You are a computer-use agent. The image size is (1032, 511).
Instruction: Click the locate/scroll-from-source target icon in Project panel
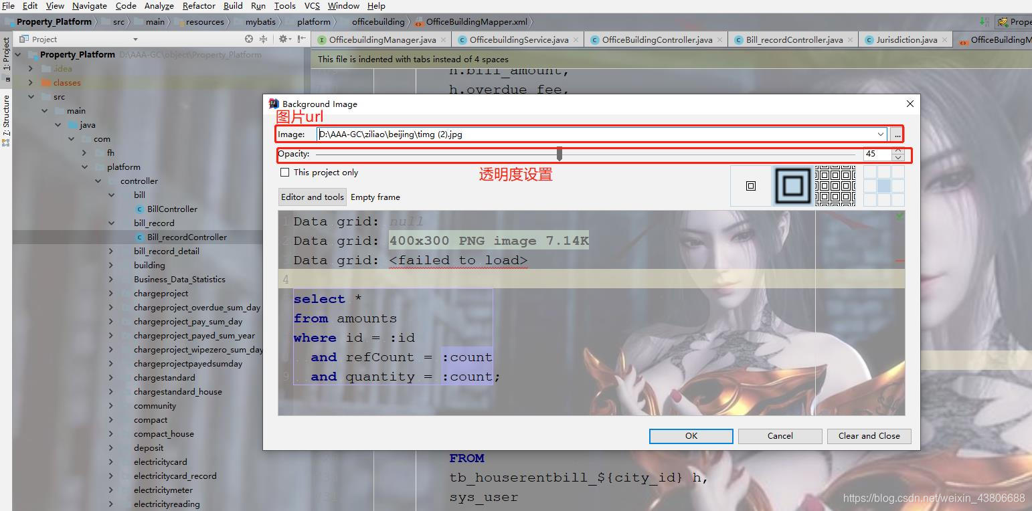(x=249, y=39)
